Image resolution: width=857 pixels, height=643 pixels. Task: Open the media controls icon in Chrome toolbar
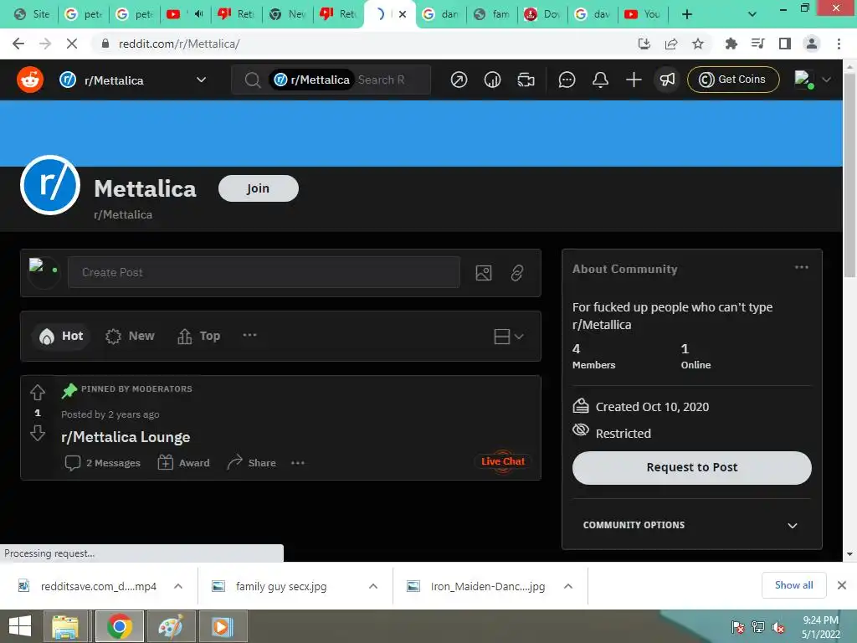click(758, 44)
